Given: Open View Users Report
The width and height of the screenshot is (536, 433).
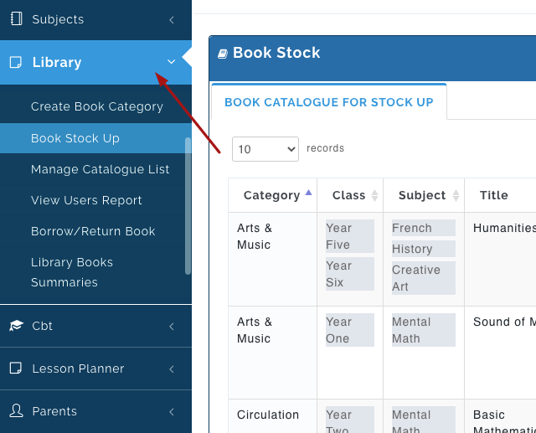Looking at the screenshot, I should coord(86,200).
